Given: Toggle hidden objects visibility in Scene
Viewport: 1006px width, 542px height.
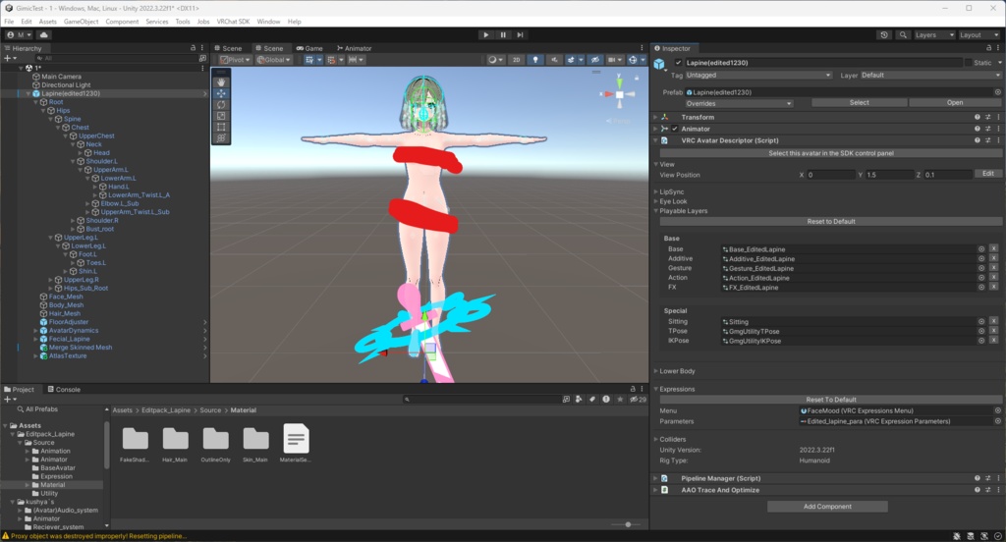Looking at the screenshot, I should tap(594, 60).
